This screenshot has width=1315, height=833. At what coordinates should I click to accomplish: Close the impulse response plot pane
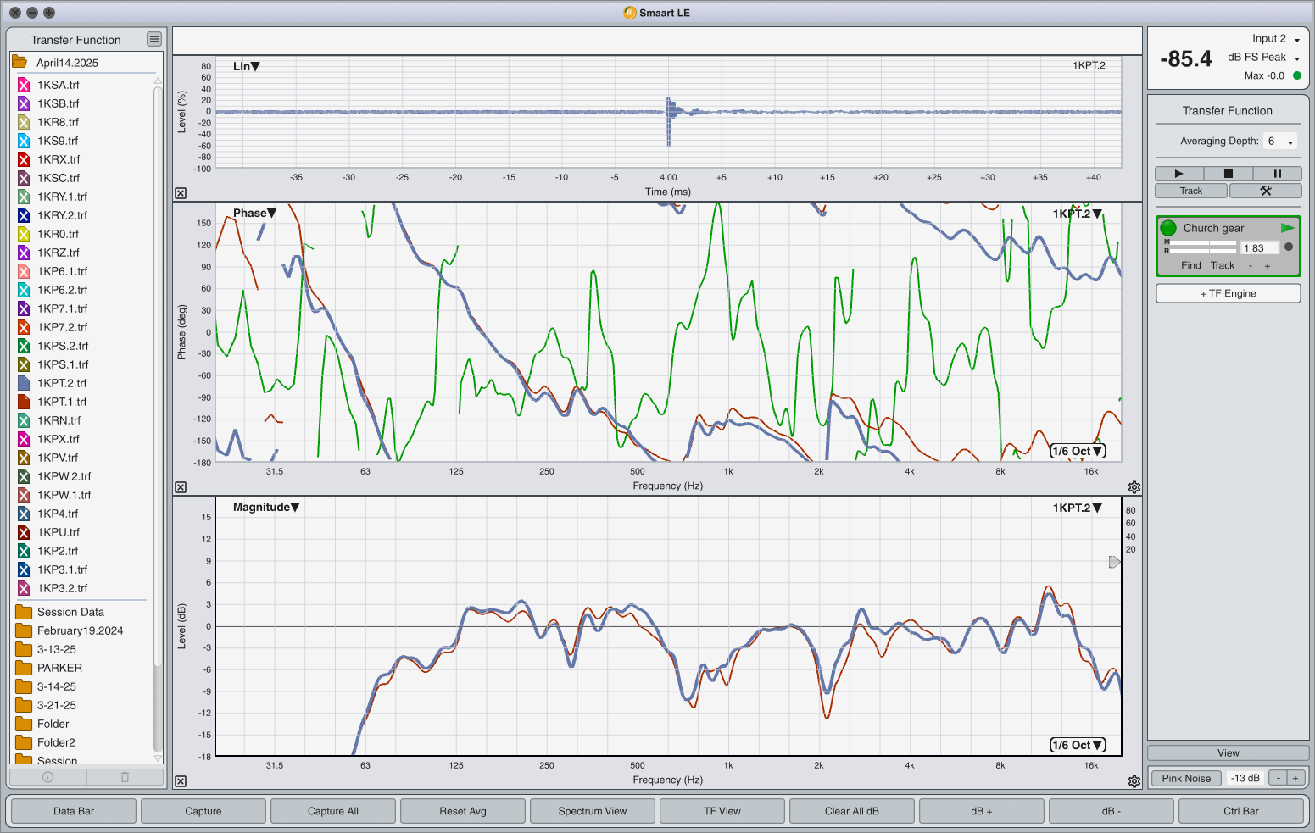(x=181, y=193)
